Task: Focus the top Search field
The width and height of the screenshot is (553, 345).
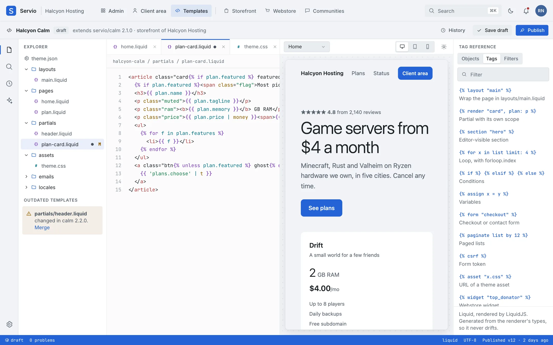Action: coord(463,11)
